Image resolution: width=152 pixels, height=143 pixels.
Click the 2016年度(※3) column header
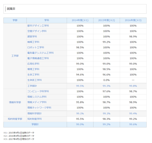133,20
